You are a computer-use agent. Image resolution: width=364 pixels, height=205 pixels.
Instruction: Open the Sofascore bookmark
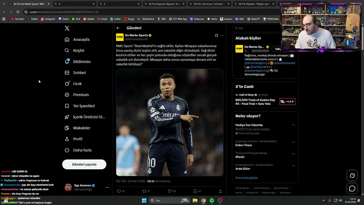pyautogui.click(x=197, y=19)
